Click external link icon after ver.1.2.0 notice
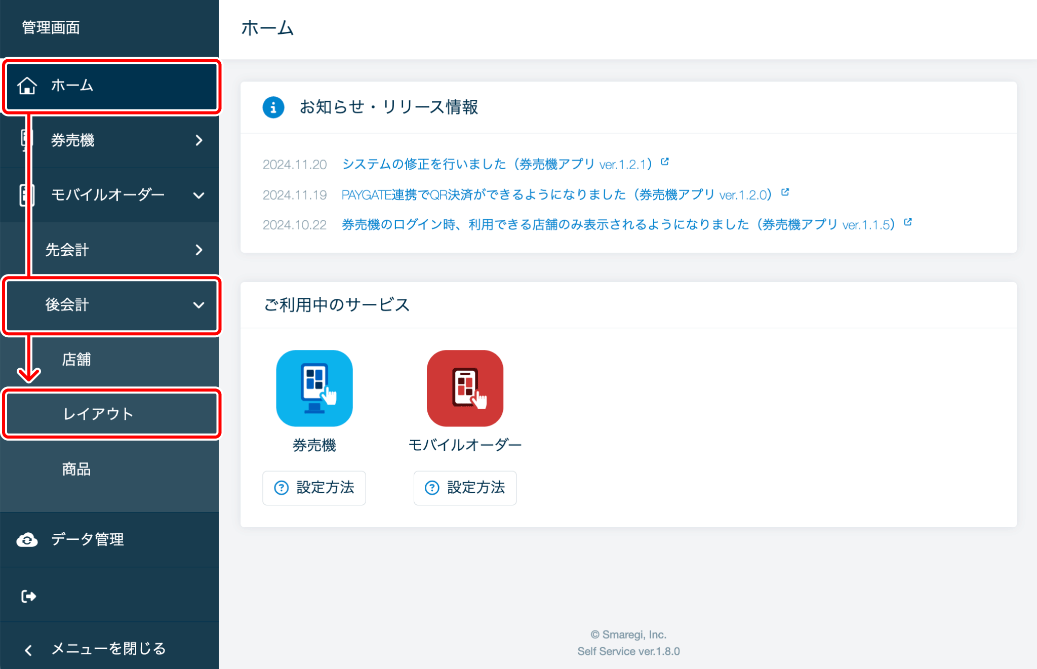This screenshot has width=1037, height=669. pyautogui.click(x=785, y=192)
